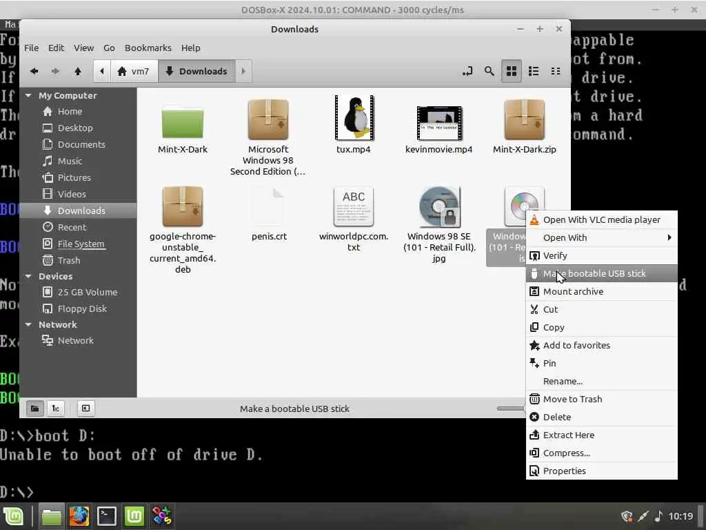This screenshot has height=530, width=706.
Task: Choose Delete in the context menu
Action: tap(601, 417)
